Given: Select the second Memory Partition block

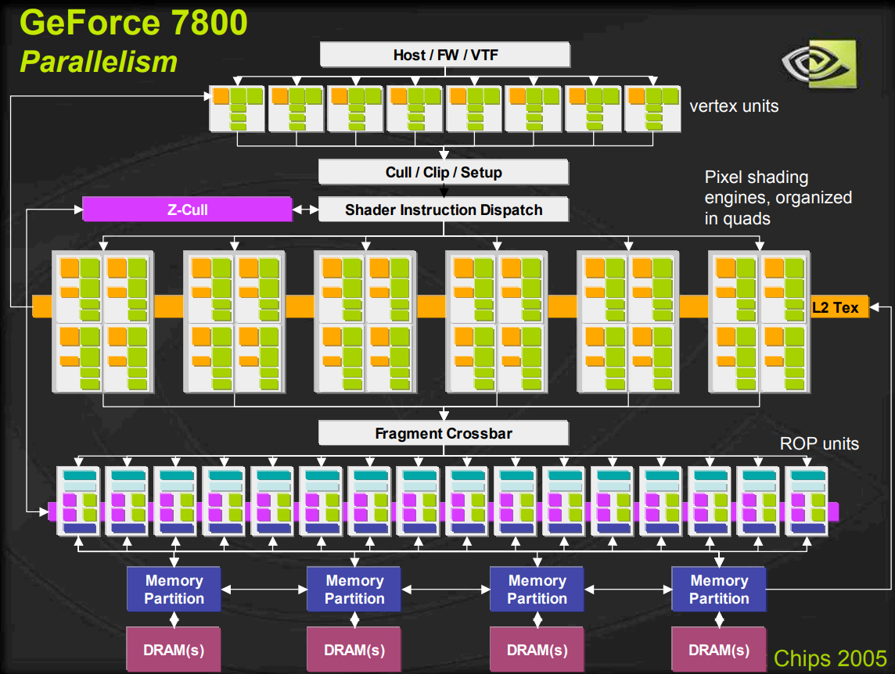Looking at the screenshot, I should click(354, 589).
